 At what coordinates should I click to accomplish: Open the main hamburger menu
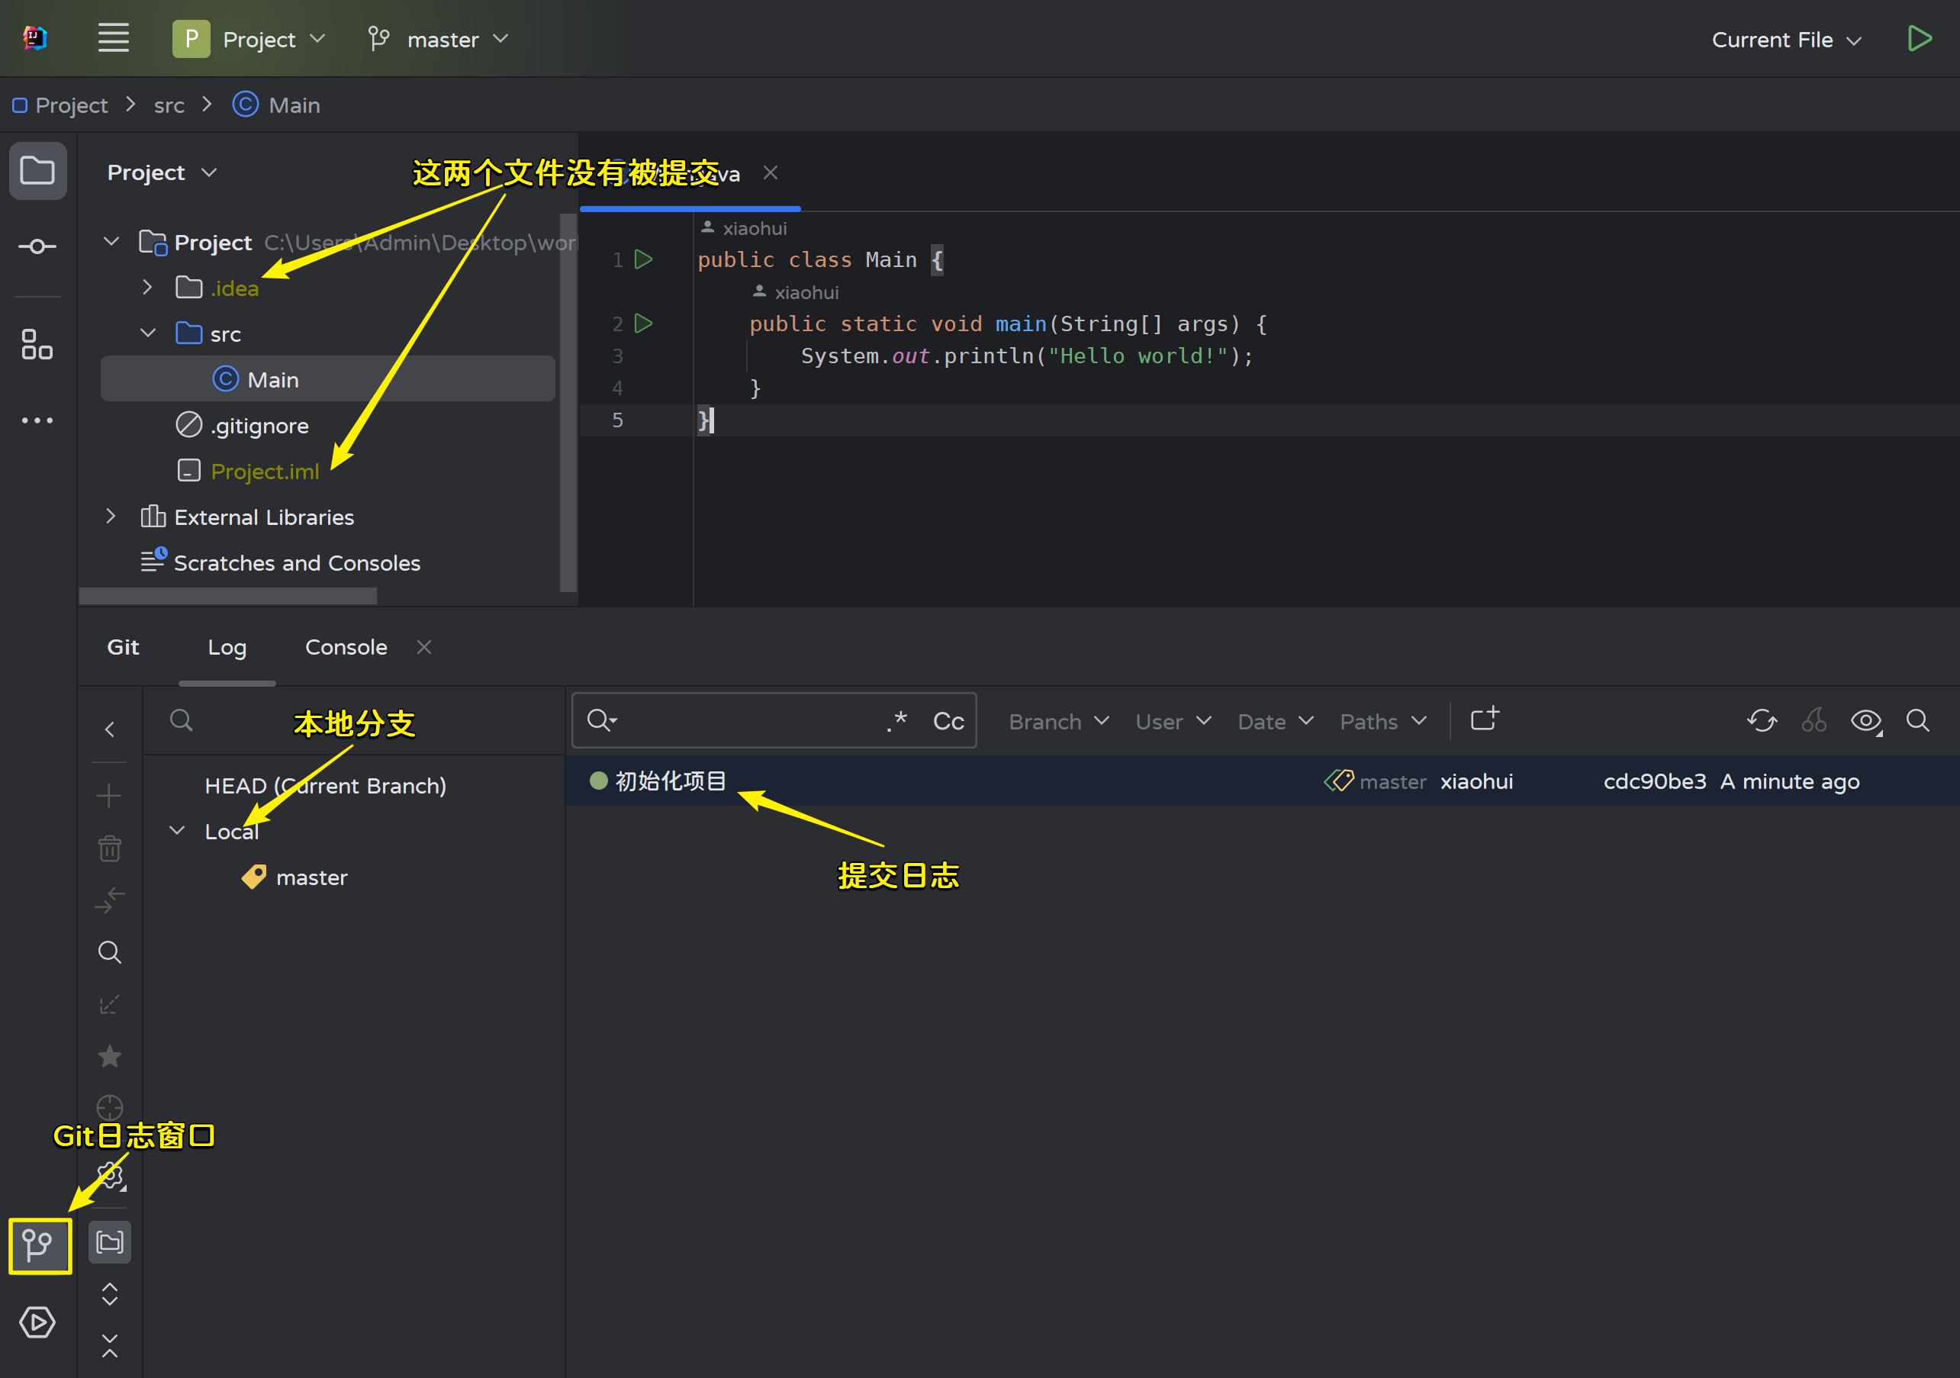pos(113,39)
